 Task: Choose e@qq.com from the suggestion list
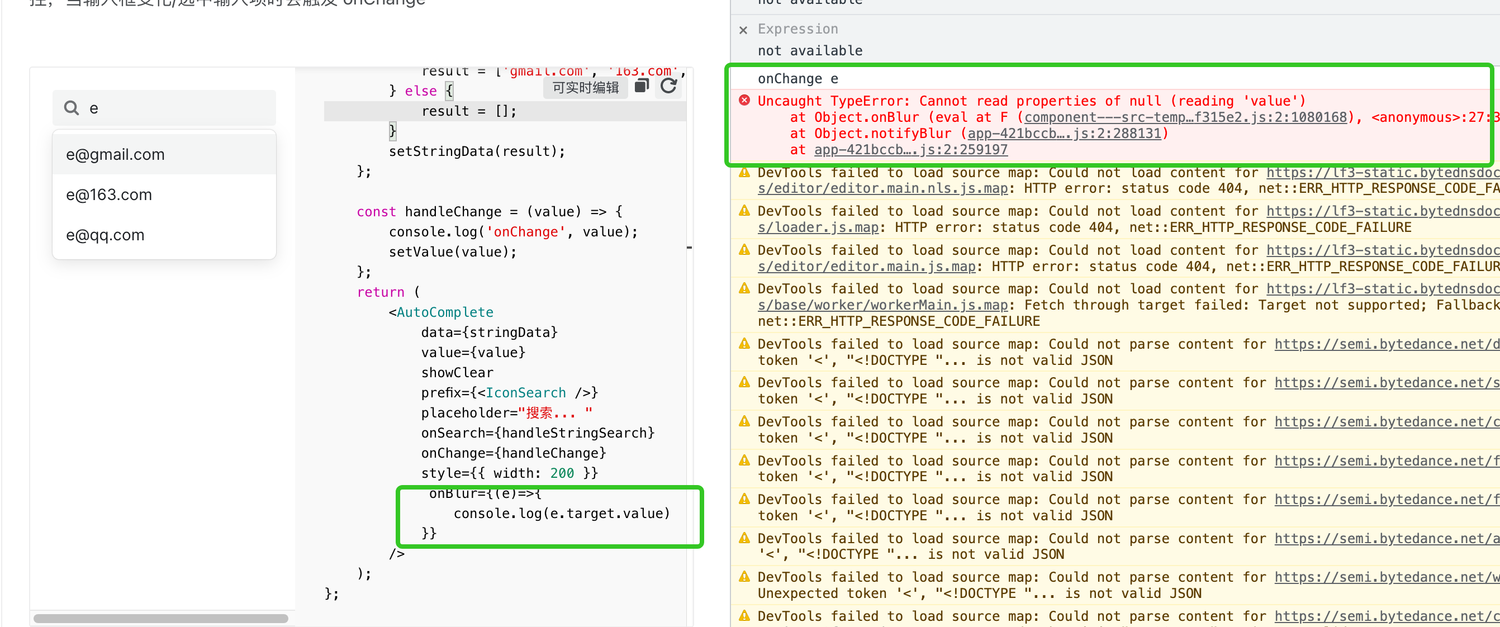pyautogui.click(x=106, y=235)
